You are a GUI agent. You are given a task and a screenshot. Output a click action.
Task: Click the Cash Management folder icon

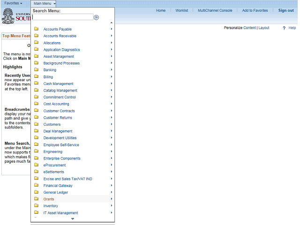(x=37, y=83)
